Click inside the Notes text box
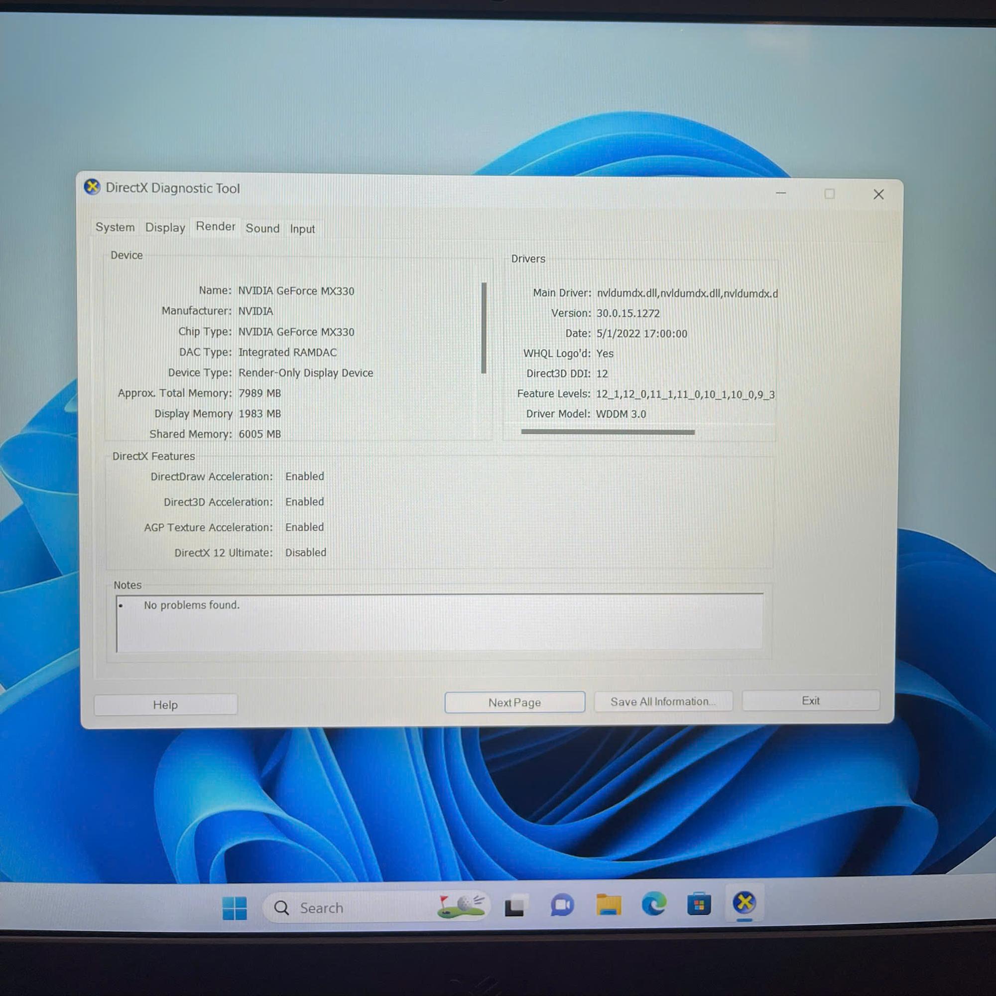Screen dimensions: 996x996 point(440,623)
